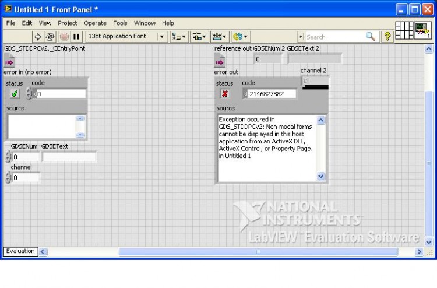
Task: Close the Untitled 1 Front Panel window
Action: point(428,9)
